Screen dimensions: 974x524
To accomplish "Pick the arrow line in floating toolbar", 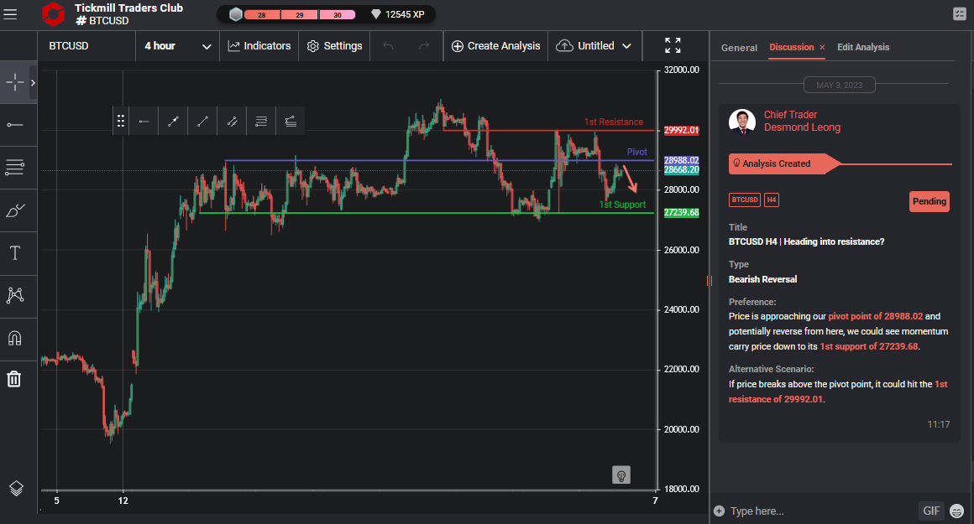I will (173, 121).
